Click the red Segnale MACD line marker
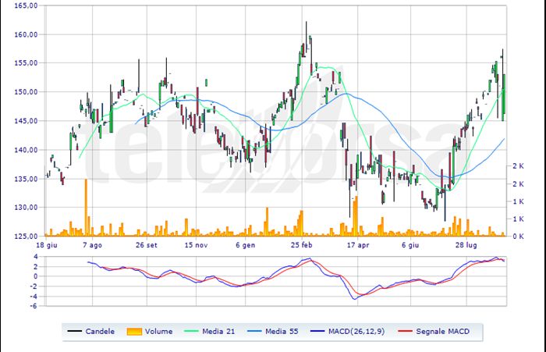 click(x=405, y=331)
